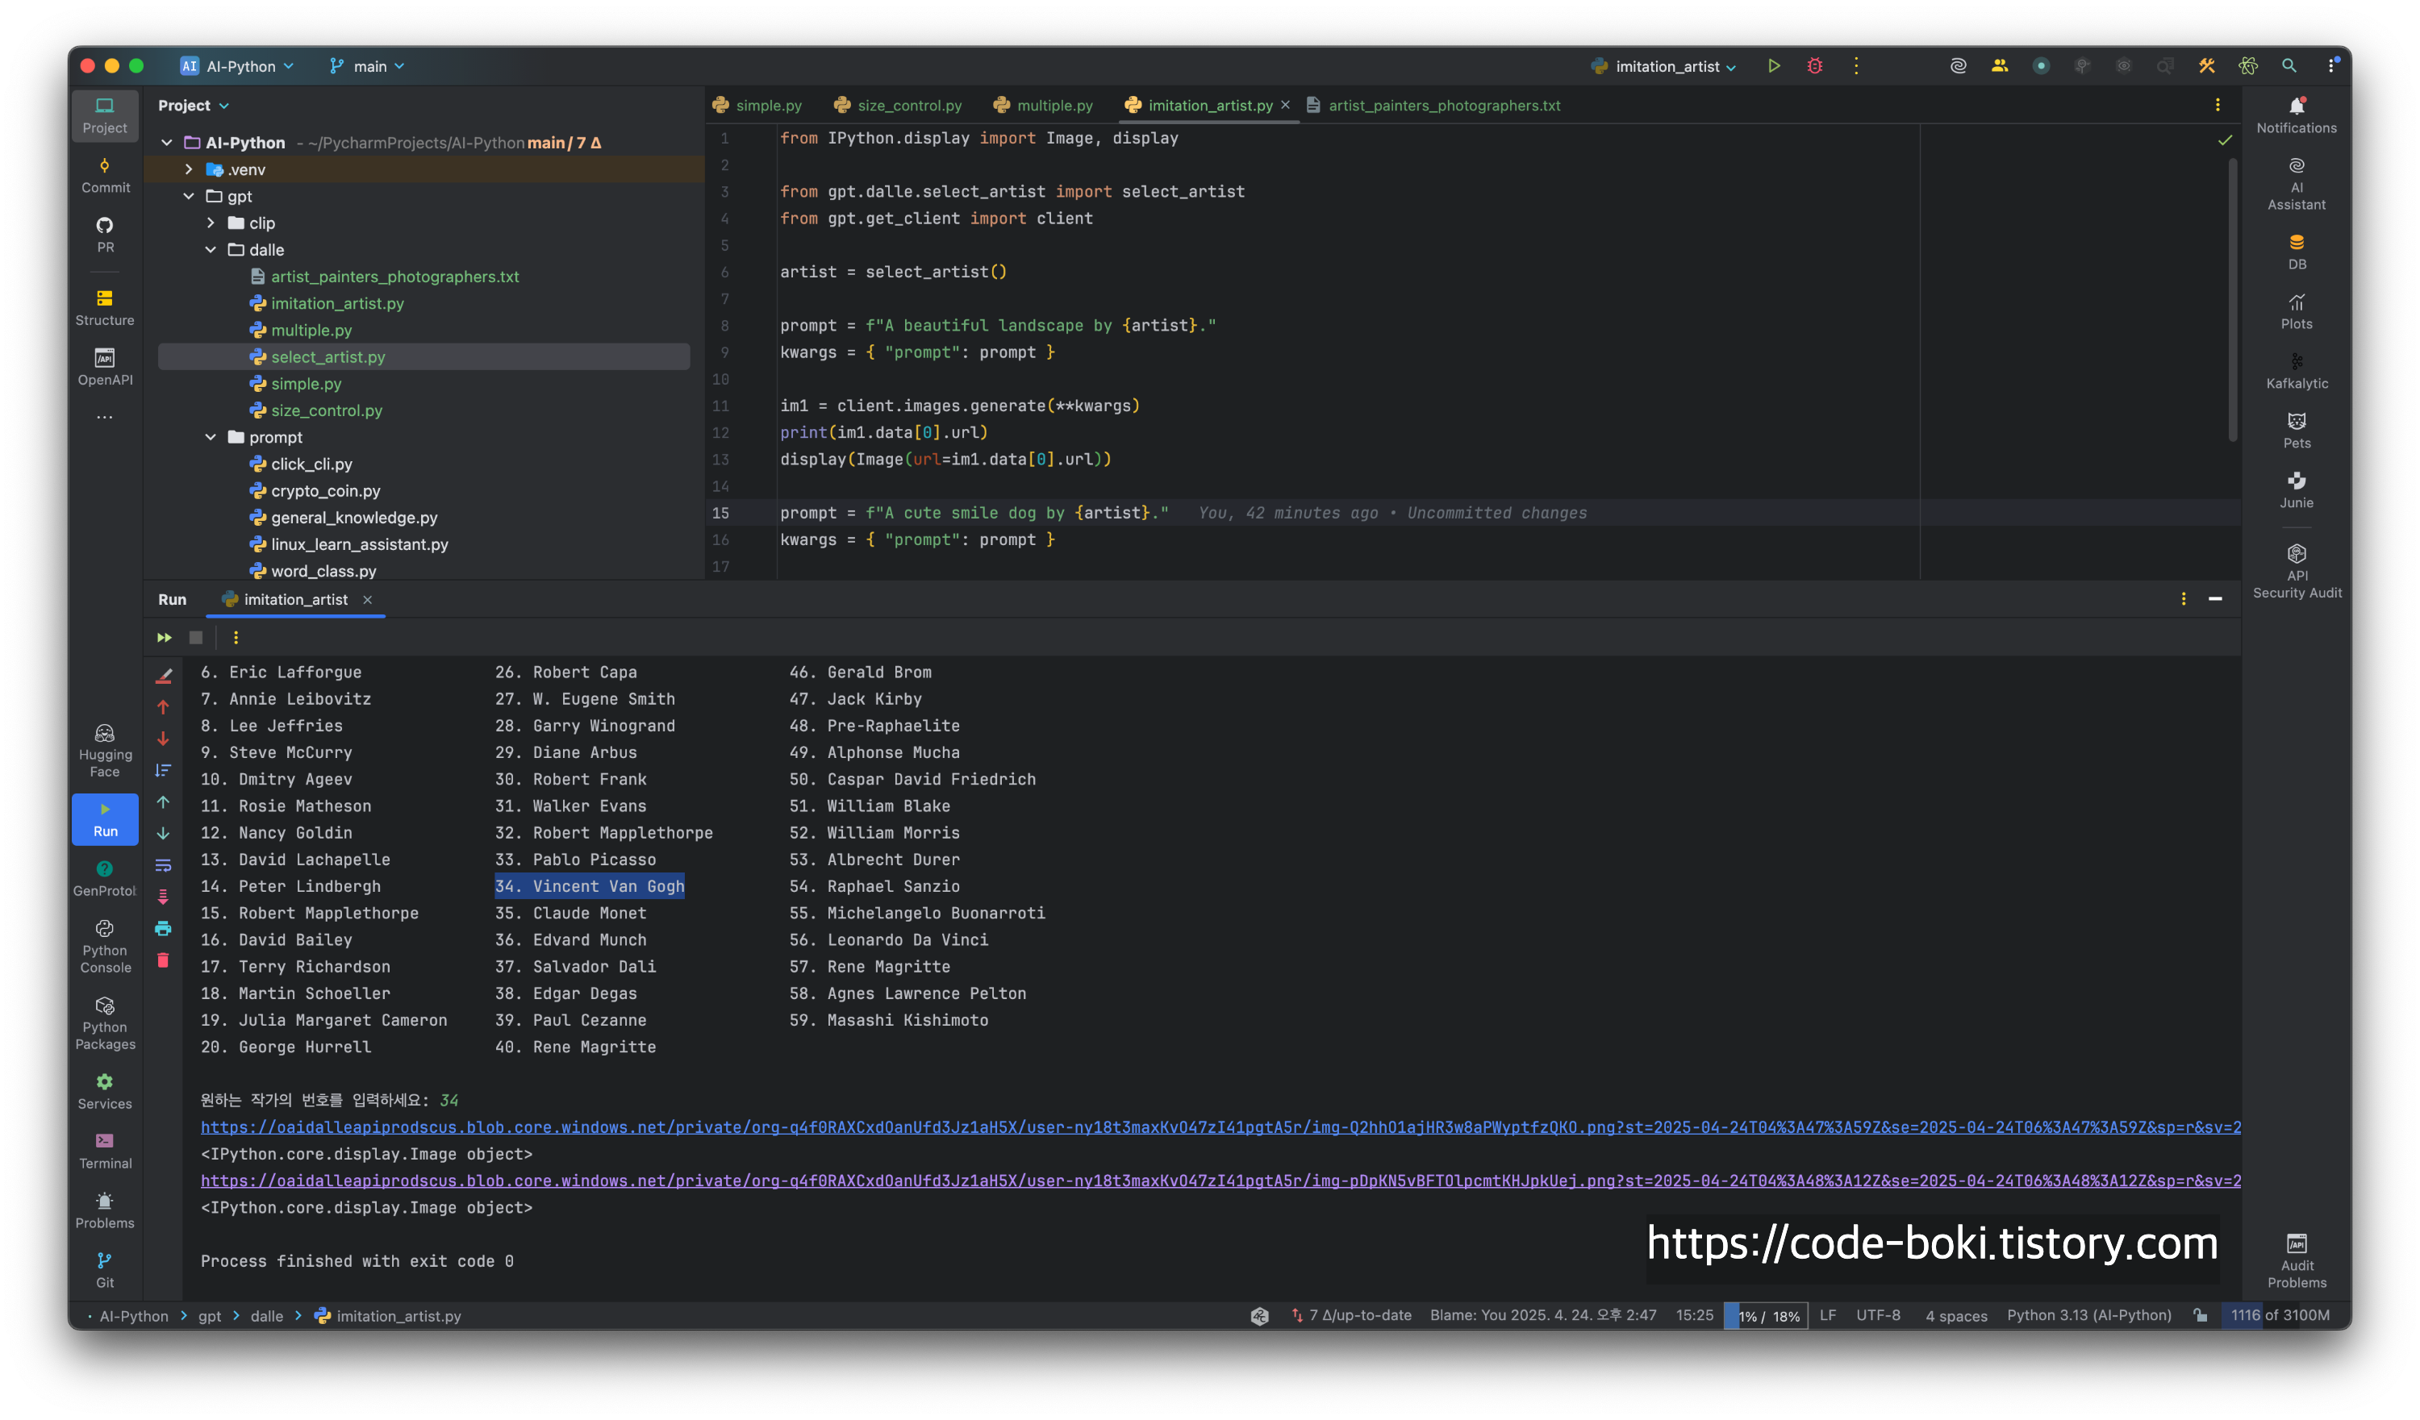Open imitation_artist run configuration dropdown
Screen dimensions: 2420x1420
click(1667, 66)
